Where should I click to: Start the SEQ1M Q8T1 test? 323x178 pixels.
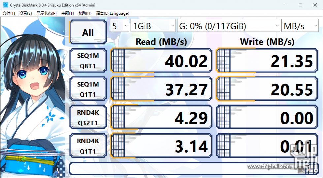click(88, 60)
